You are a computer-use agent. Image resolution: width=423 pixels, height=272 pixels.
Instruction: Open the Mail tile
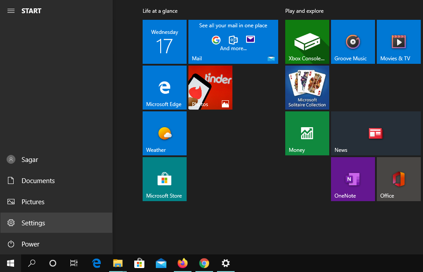pyautogui.click(x=233, y=42)
